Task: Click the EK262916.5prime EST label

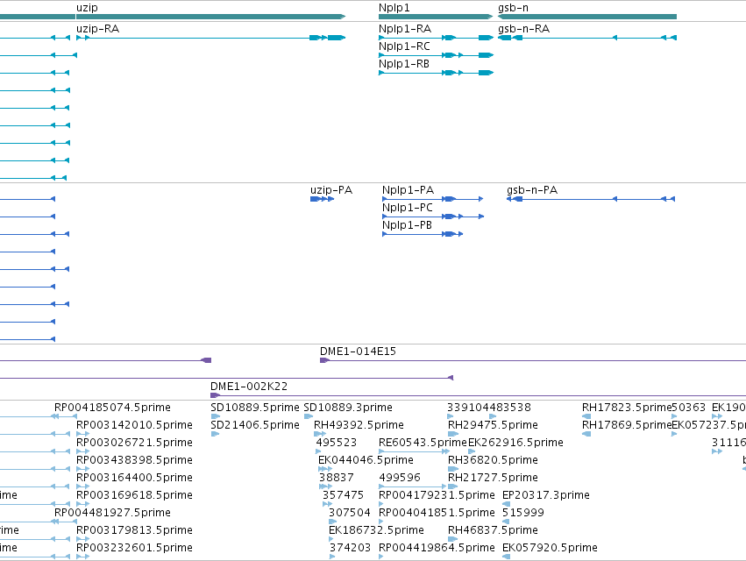Action: (515, 443)
